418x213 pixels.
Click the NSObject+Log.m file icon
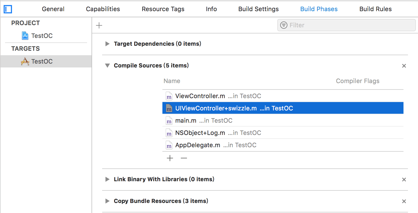(x=169, y=133)
